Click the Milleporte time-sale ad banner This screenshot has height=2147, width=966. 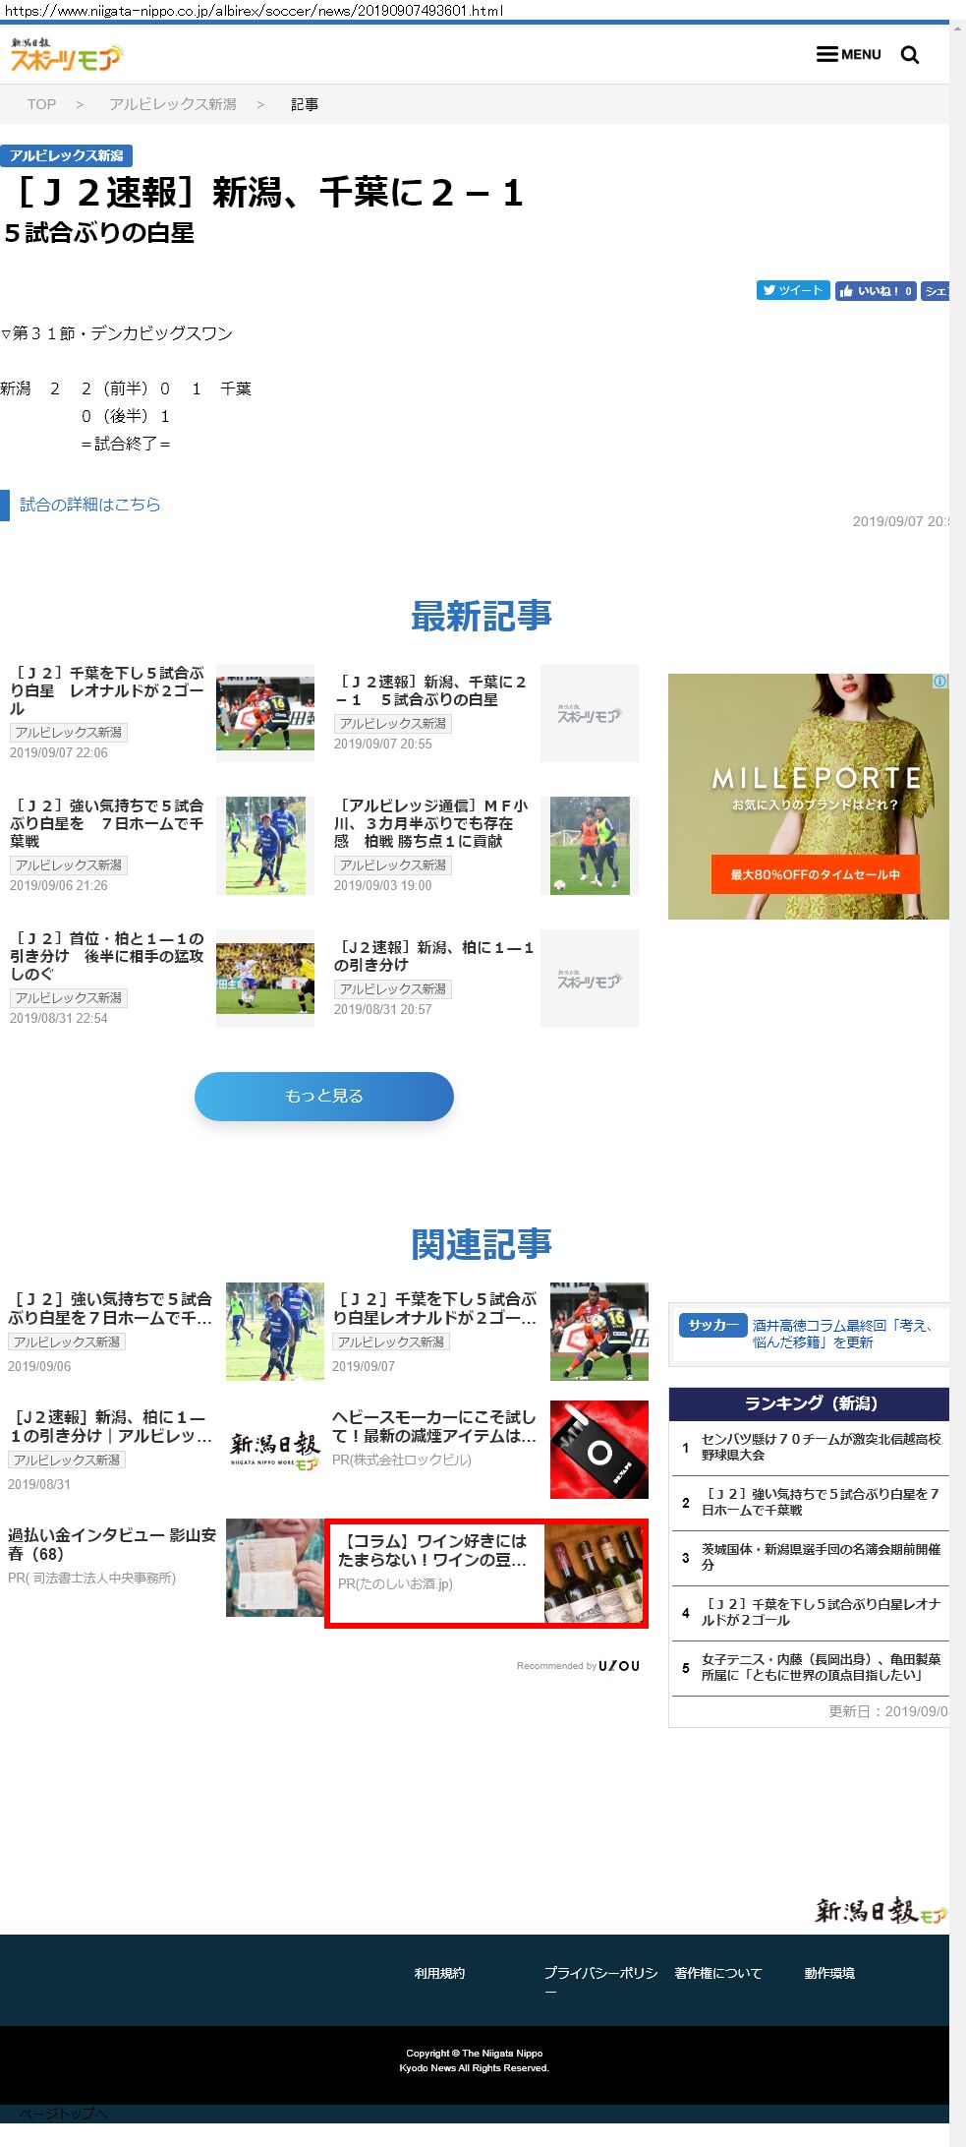809,797
